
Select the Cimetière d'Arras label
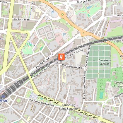pos(105,62)
